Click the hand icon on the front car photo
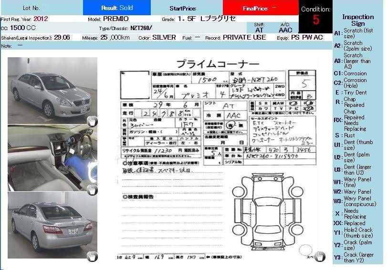 pos(92,121)
